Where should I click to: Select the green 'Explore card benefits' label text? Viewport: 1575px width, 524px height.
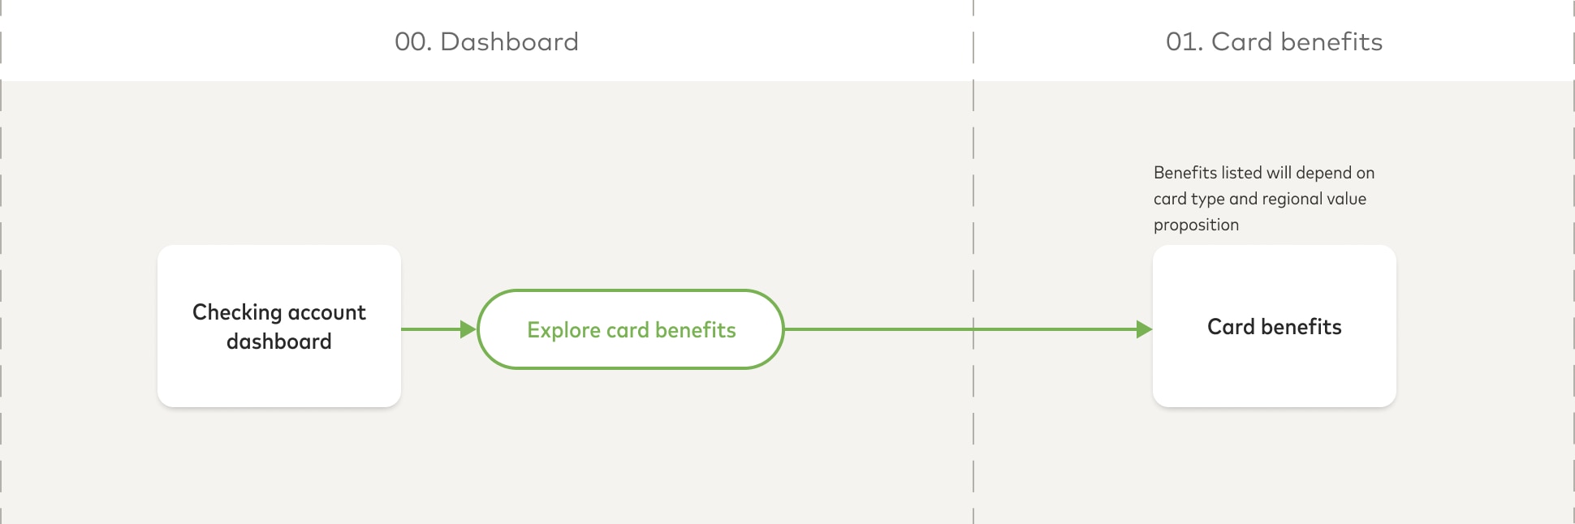coord(632,330)
